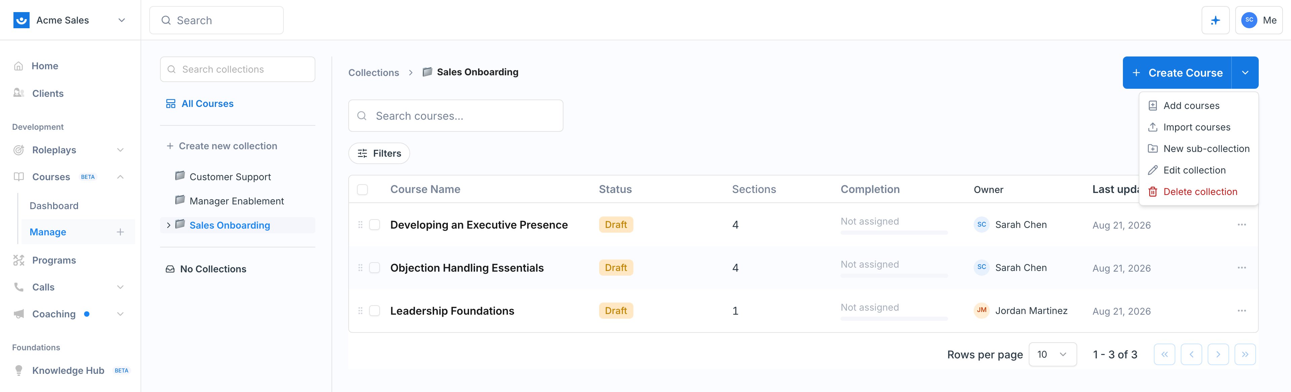Toggle the select-all courses checkbox
This screenshot has width=1291, height=392.
(362, 190)
